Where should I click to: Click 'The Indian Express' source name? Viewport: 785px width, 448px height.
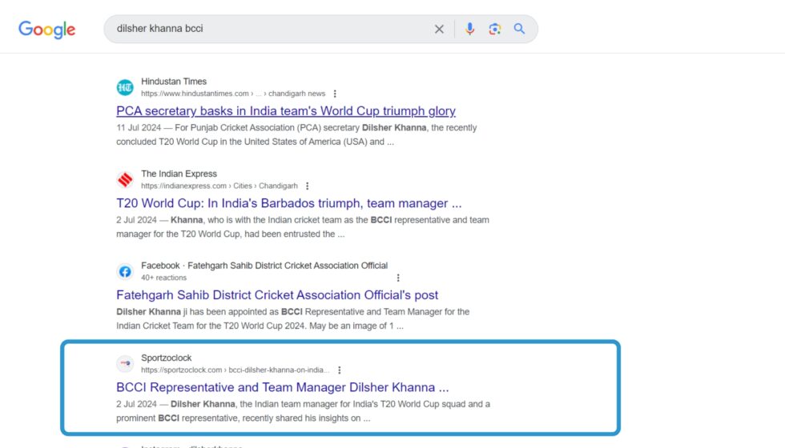point(179,174)
